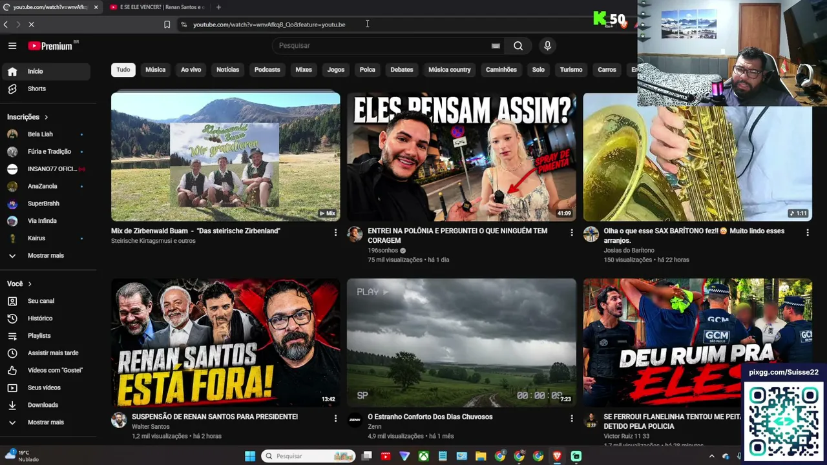View site settings icon in address bar

pyautogui.click(x=183, y=25)
